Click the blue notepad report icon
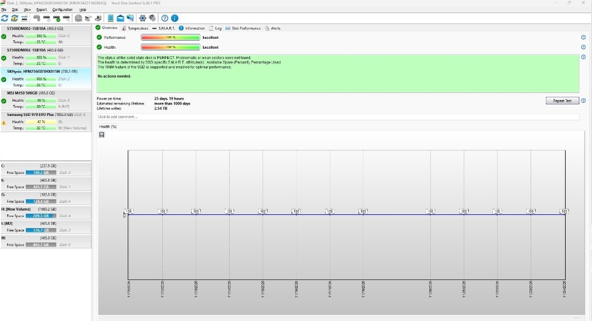The height and width of the screenshot is (321, 592). (x=111, y=18)
